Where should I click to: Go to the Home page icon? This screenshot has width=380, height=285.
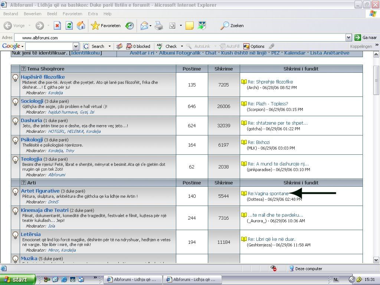point(81,26)
